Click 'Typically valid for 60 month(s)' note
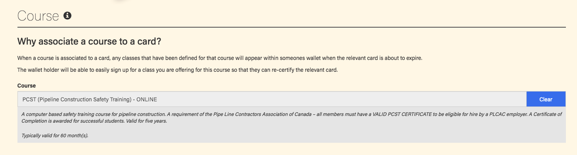This screenshot has height=155, width=577. click(55, 136)
